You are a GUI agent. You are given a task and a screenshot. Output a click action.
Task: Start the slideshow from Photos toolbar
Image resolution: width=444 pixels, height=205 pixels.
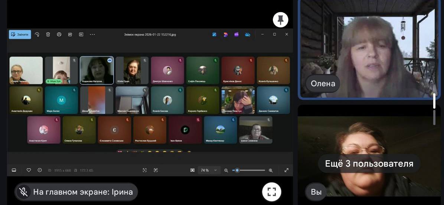point(81,34)
